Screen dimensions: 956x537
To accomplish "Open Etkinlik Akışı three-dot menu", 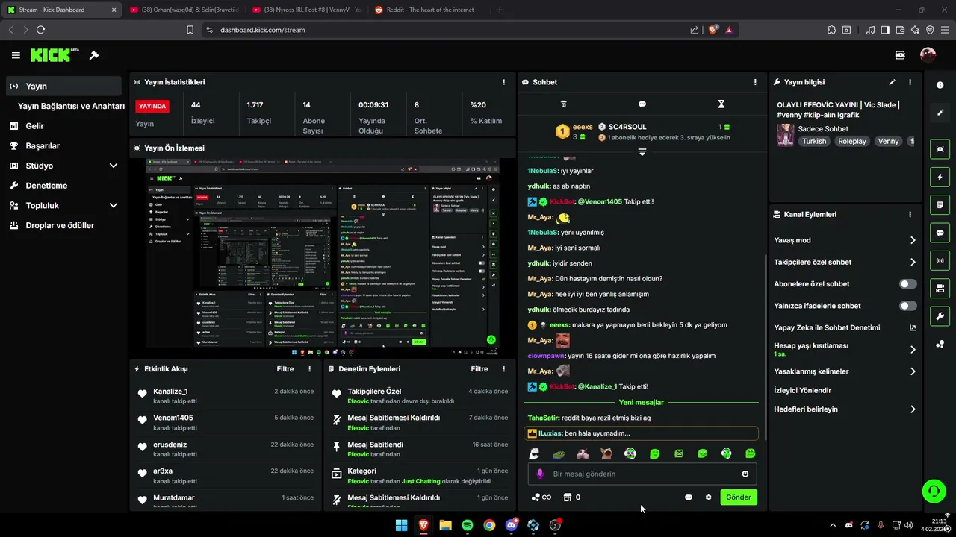I will click(x=309, y=369).
